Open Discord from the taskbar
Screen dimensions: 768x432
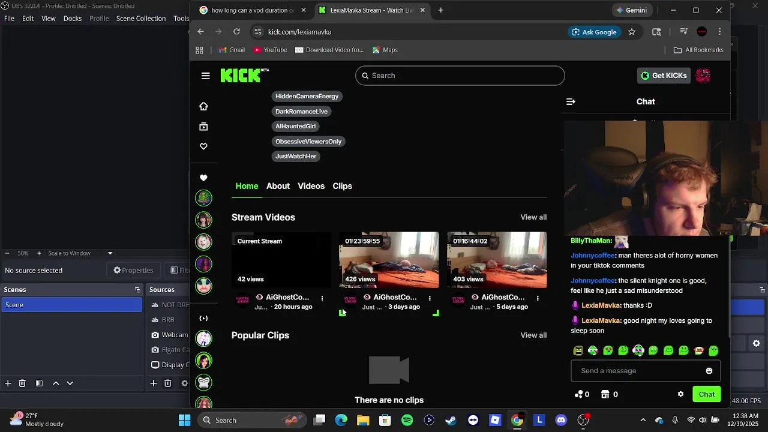561,420
